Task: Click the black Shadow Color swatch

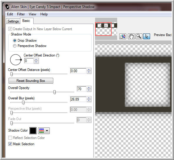Action: pyautogui.click(x=33, y=131)
